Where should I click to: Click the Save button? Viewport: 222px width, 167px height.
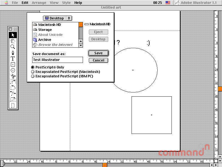point(99,53)
